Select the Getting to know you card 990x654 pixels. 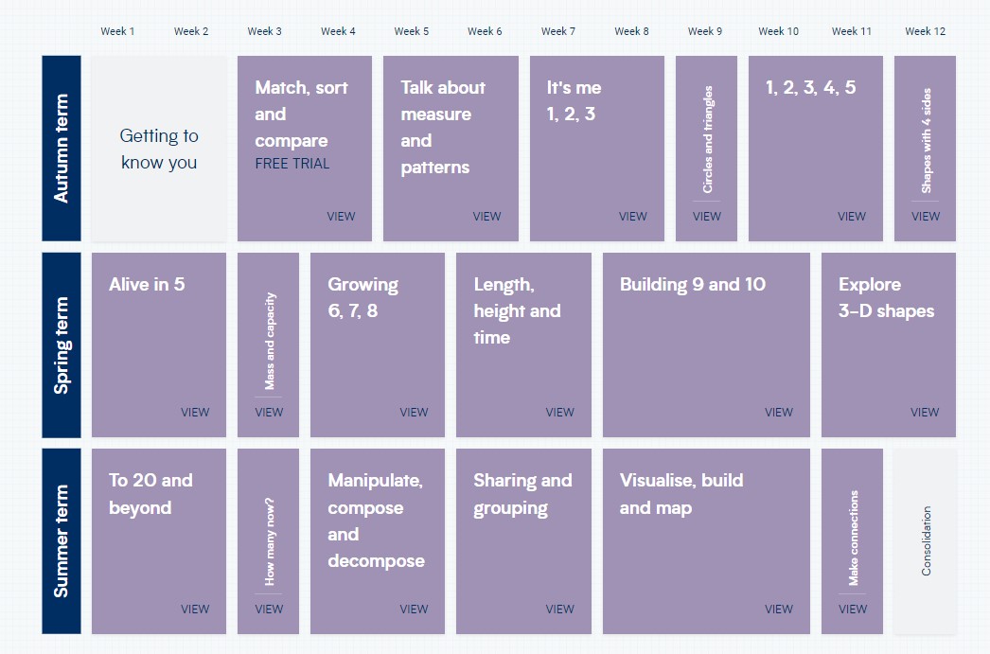(159, 149)
